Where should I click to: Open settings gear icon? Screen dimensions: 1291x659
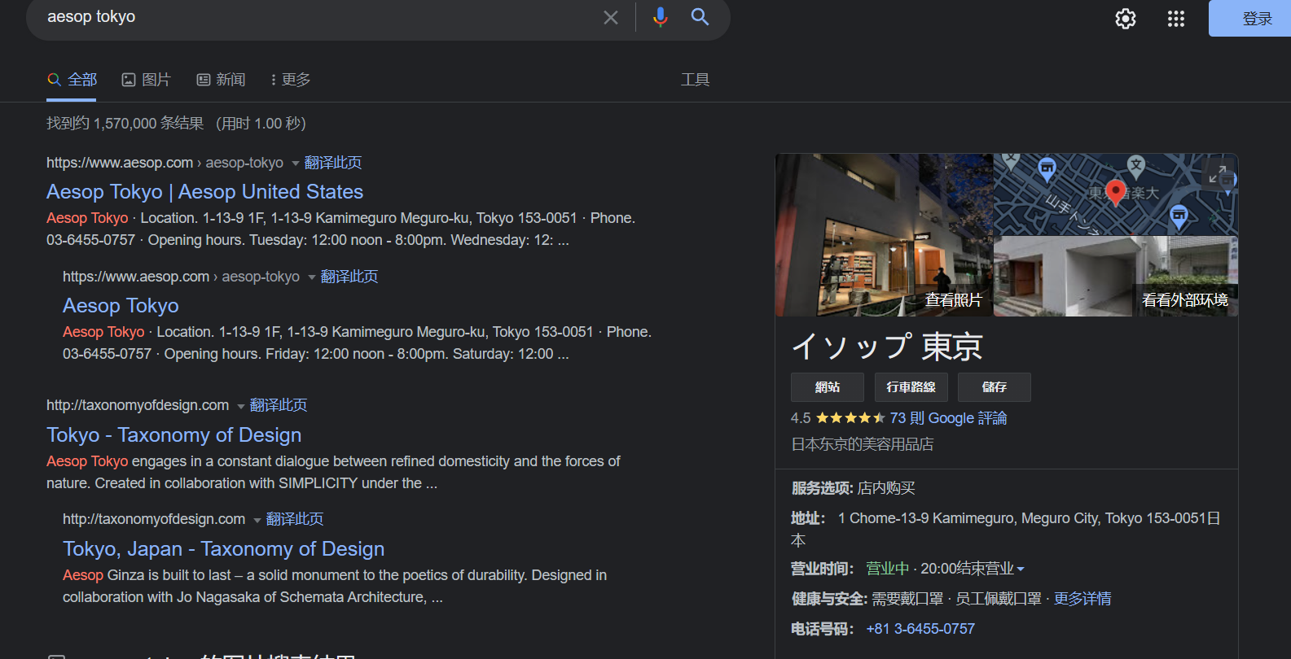(1126, 19)
